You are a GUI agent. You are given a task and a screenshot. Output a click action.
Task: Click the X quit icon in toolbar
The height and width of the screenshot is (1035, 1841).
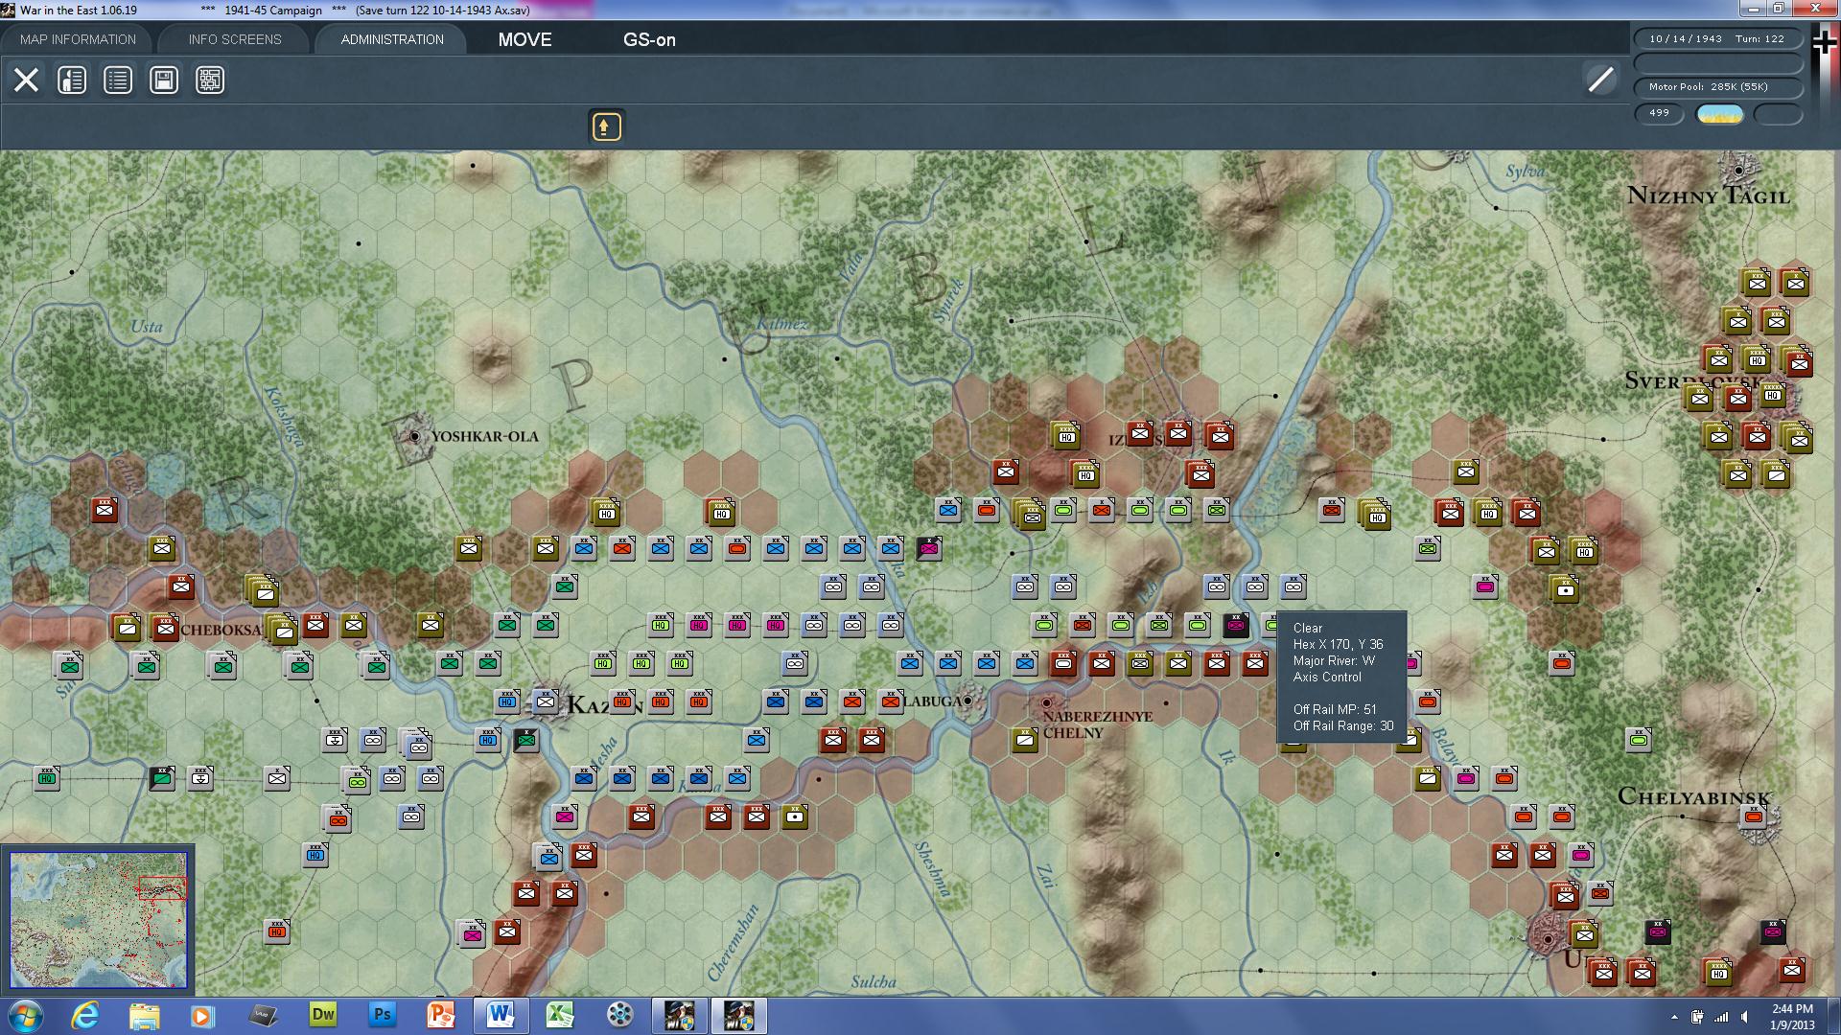tap(26, 80)
